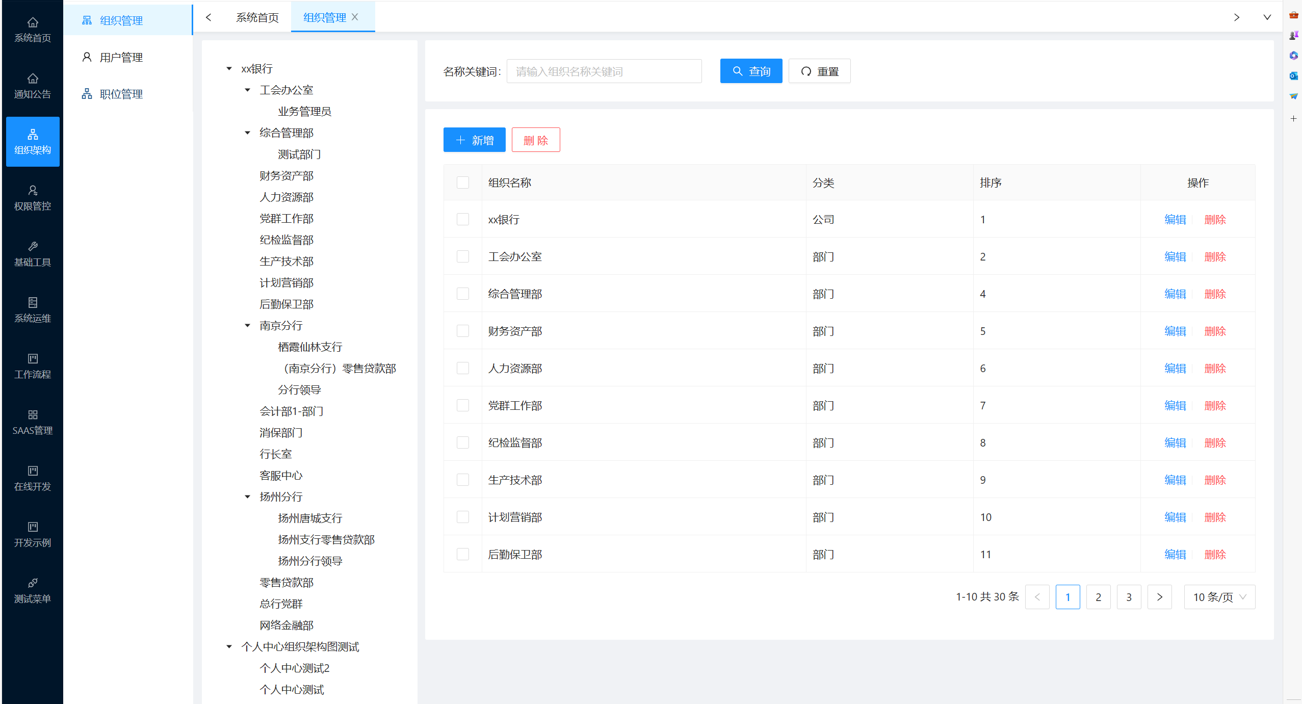Go to page 3 of the table
The height and width of the screenshot is (704, 1302).
click(1129, 597)
